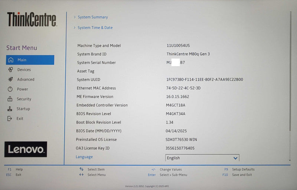Click OA3 key ID 3556150776405

point(180,148)
